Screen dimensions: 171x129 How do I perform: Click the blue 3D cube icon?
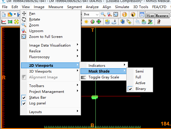coord(122,22)
